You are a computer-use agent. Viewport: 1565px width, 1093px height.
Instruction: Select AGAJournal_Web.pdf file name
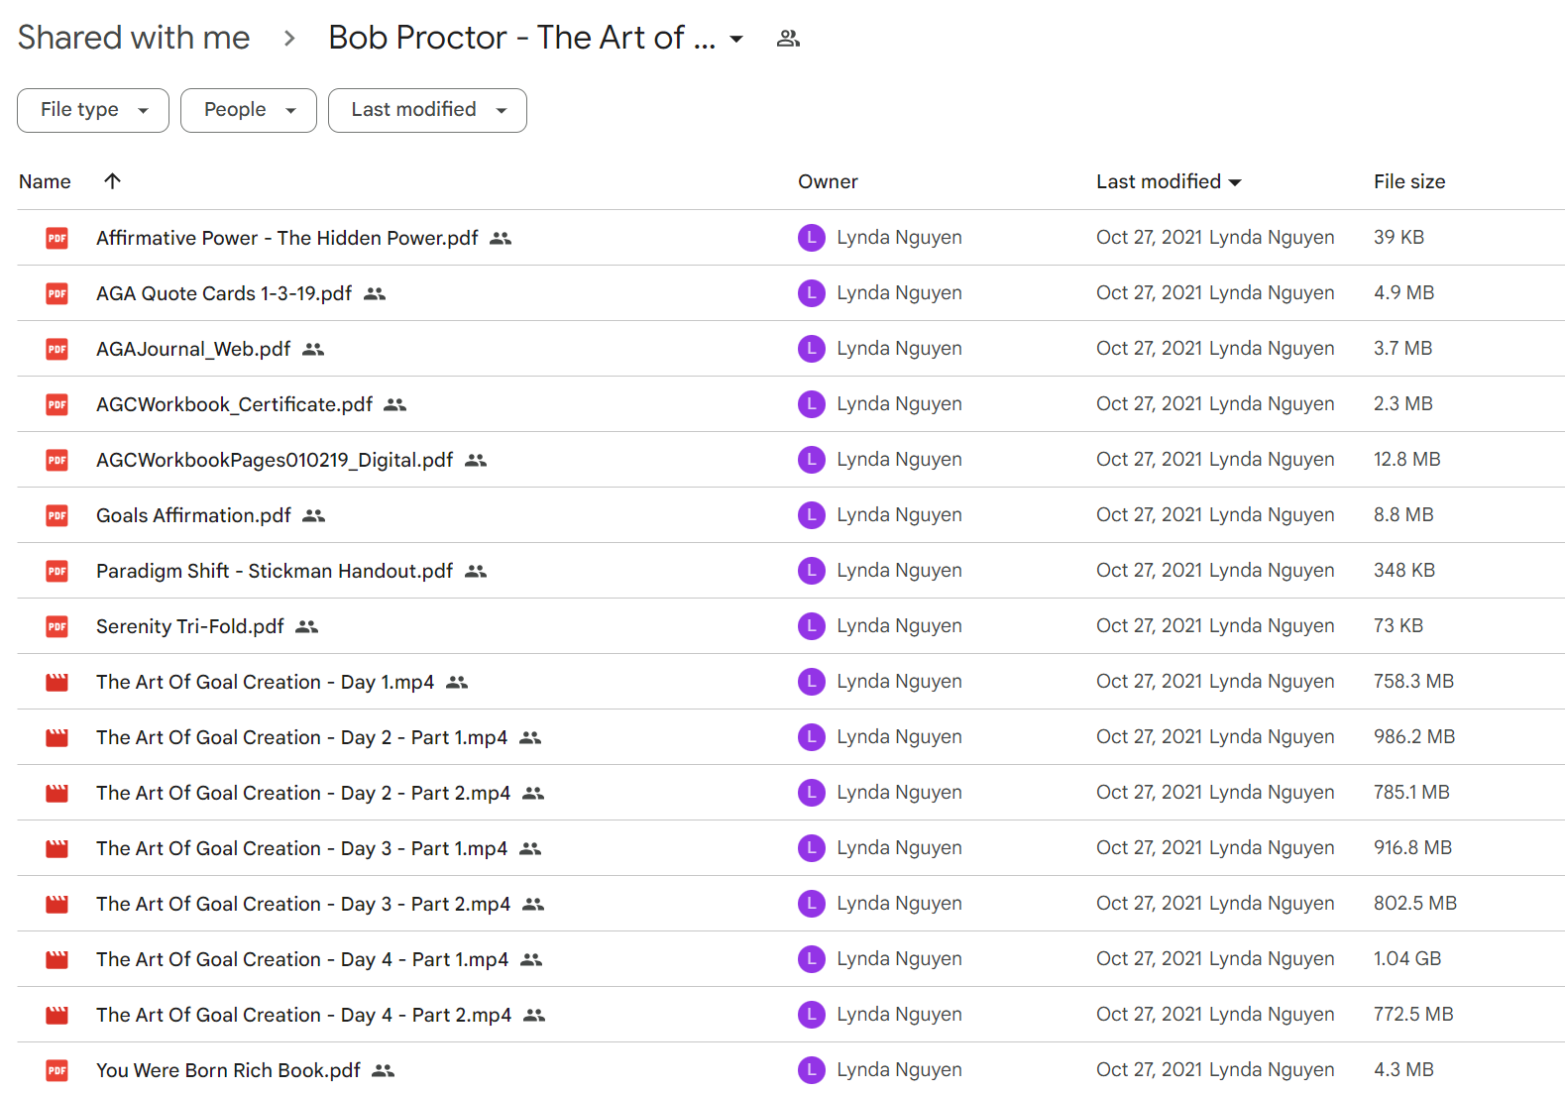(193, 349)
